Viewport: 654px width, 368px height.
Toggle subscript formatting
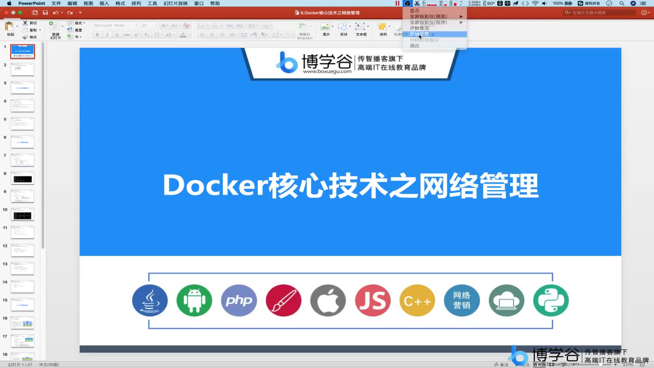coord(146,35)
